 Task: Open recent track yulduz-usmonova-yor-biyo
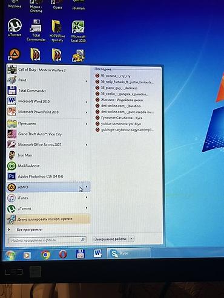click(118, 124)
